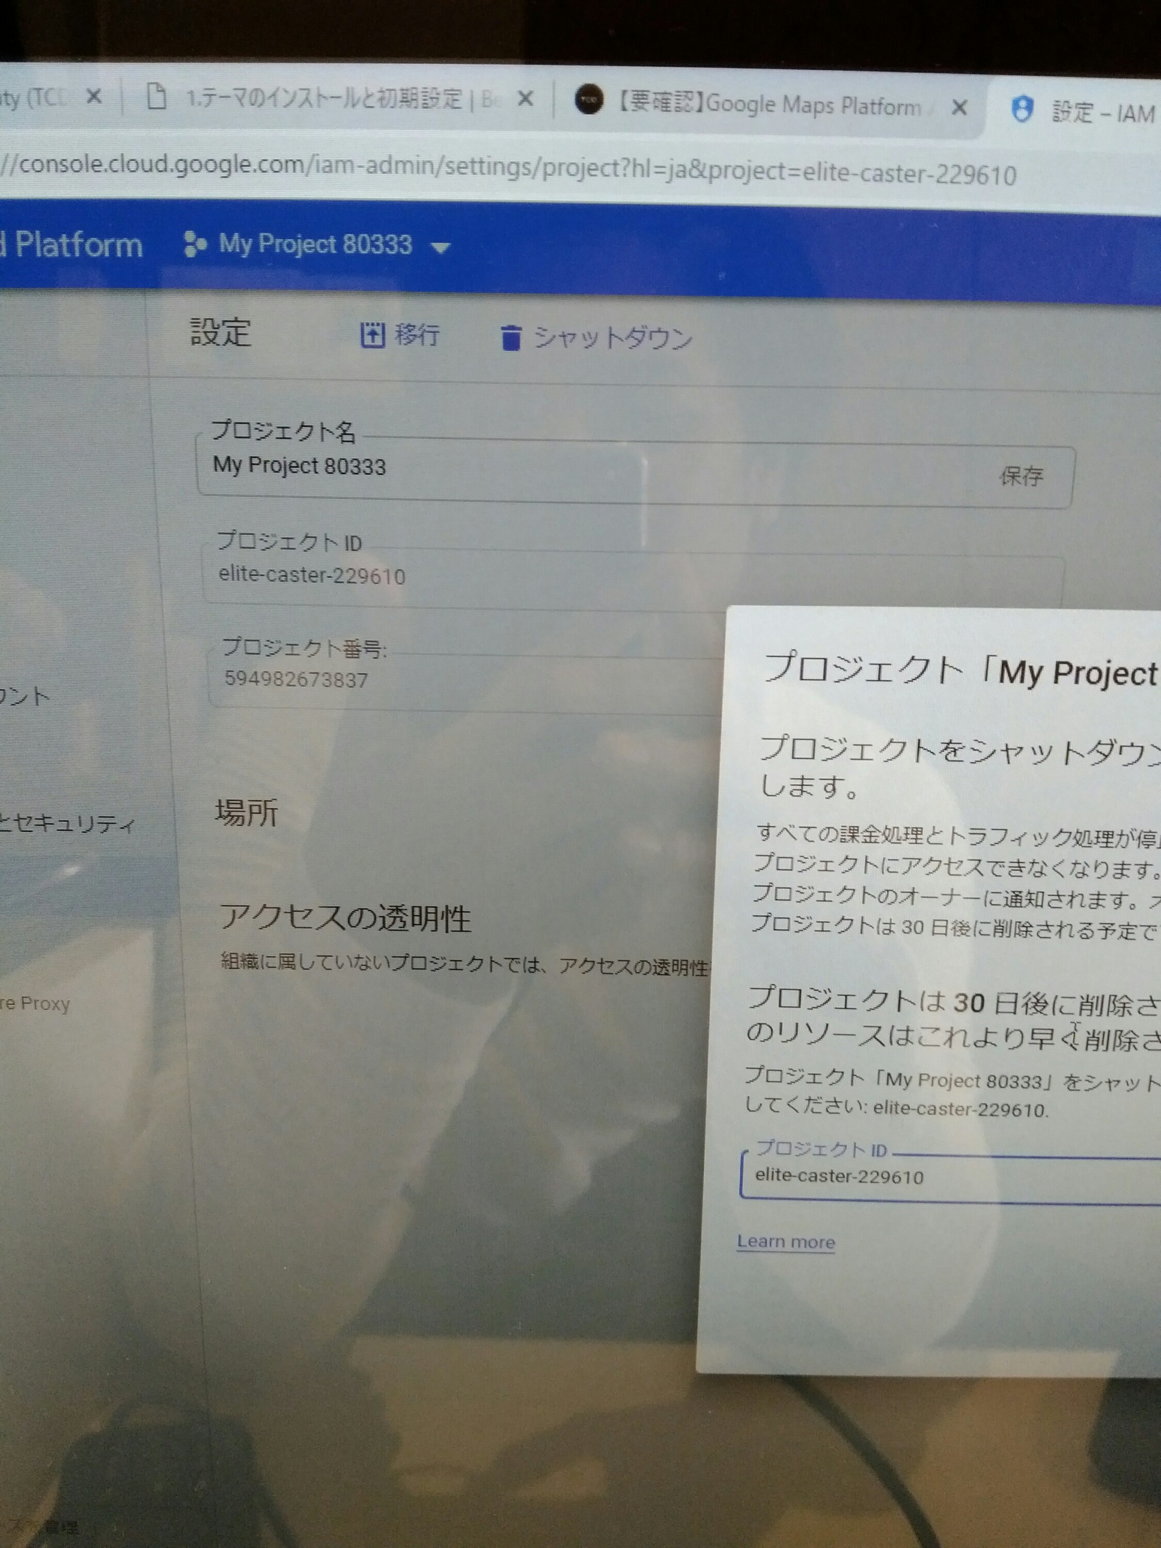This screenshot has width=1161, height=1548.
Task: Click the プロジェクト ID value elite-caster-229610
Action: point(312,575)
